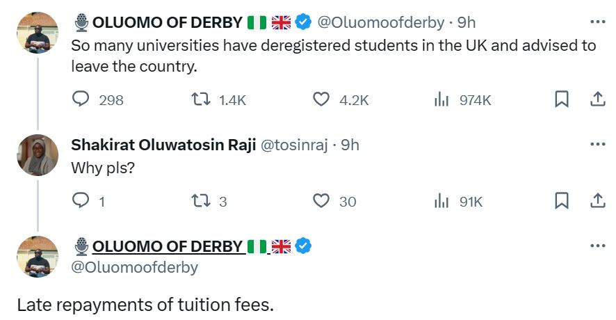
Task: Click Shakirat's profile picture avatar
Action: [37, 155]
